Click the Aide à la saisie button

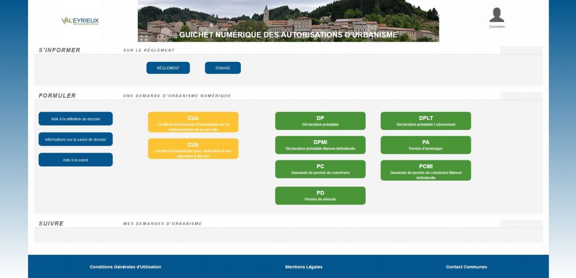tap(75, 160)
